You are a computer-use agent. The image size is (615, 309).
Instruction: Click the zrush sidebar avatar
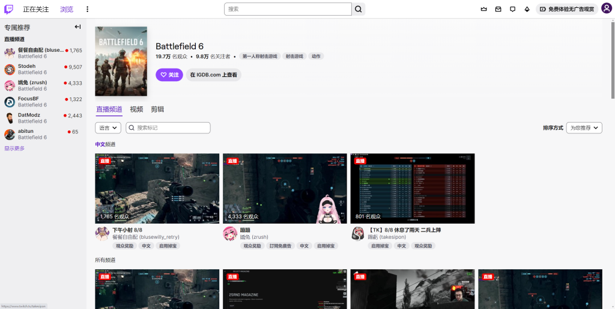(10, 85)
